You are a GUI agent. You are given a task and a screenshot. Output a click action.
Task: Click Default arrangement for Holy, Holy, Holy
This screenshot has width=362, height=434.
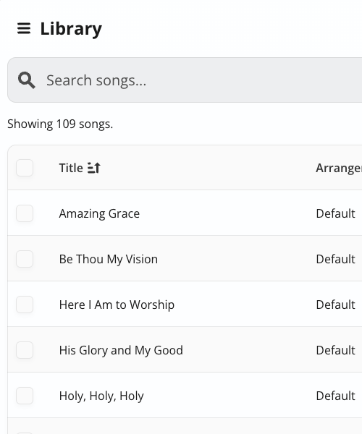point(335,396)
